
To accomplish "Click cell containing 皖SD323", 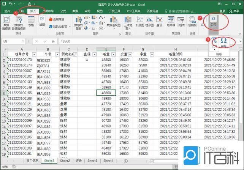I will tap(48, 60).
